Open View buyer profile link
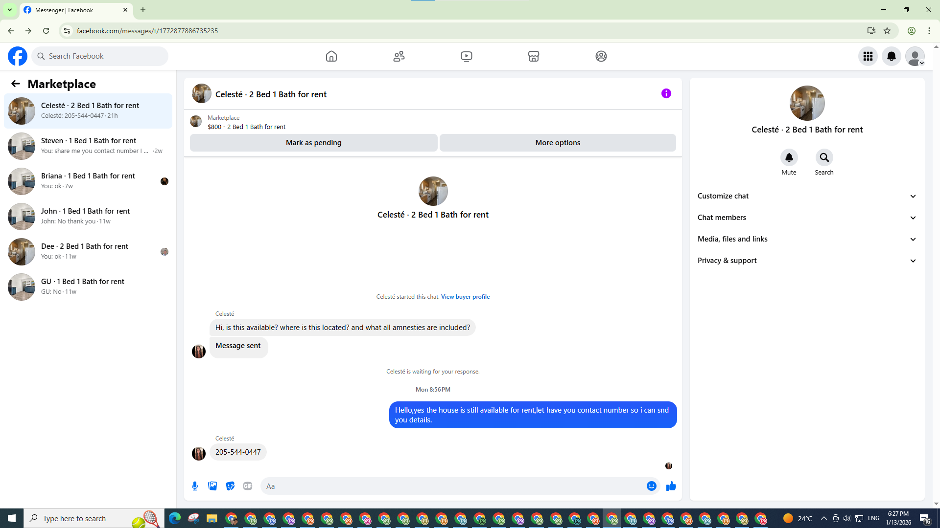The width and height of the screenshot is (940, 528). click(465, 297)
